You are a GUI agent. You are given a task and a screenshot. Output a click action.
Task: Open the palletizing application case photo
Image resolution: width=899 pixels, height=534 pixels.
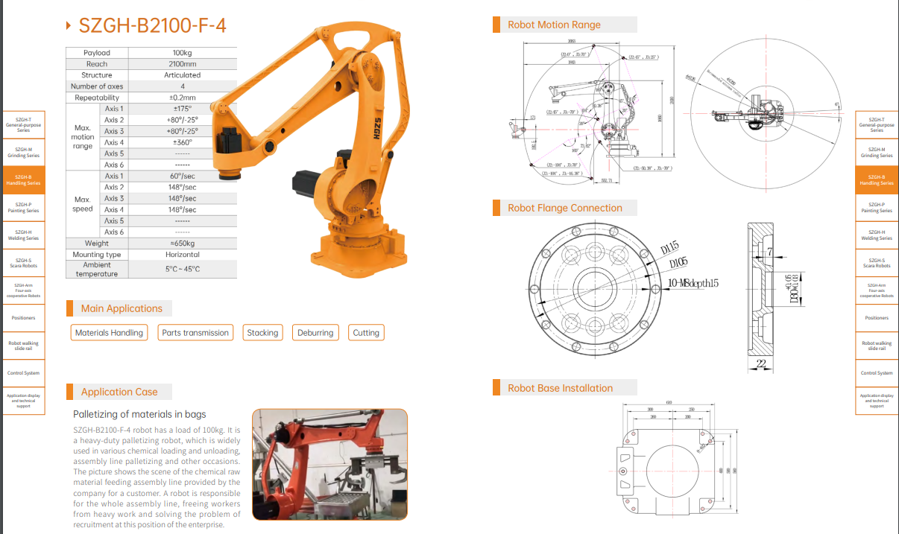pyautogui.click(x=329, y=464)
